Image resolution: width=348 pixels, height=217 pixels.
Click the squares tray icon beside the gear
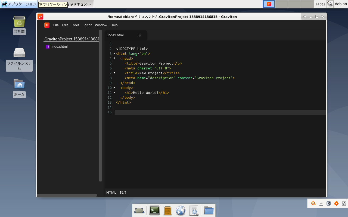344,203
